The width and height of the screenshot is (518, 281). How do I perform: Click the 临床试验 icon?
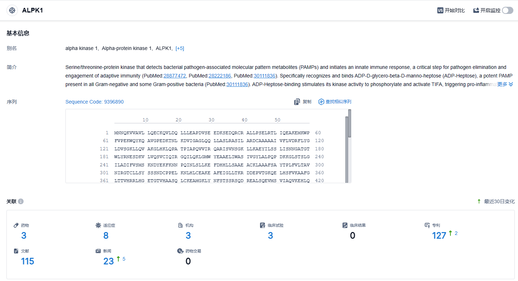pyautogui.click(x=263, y=225)
